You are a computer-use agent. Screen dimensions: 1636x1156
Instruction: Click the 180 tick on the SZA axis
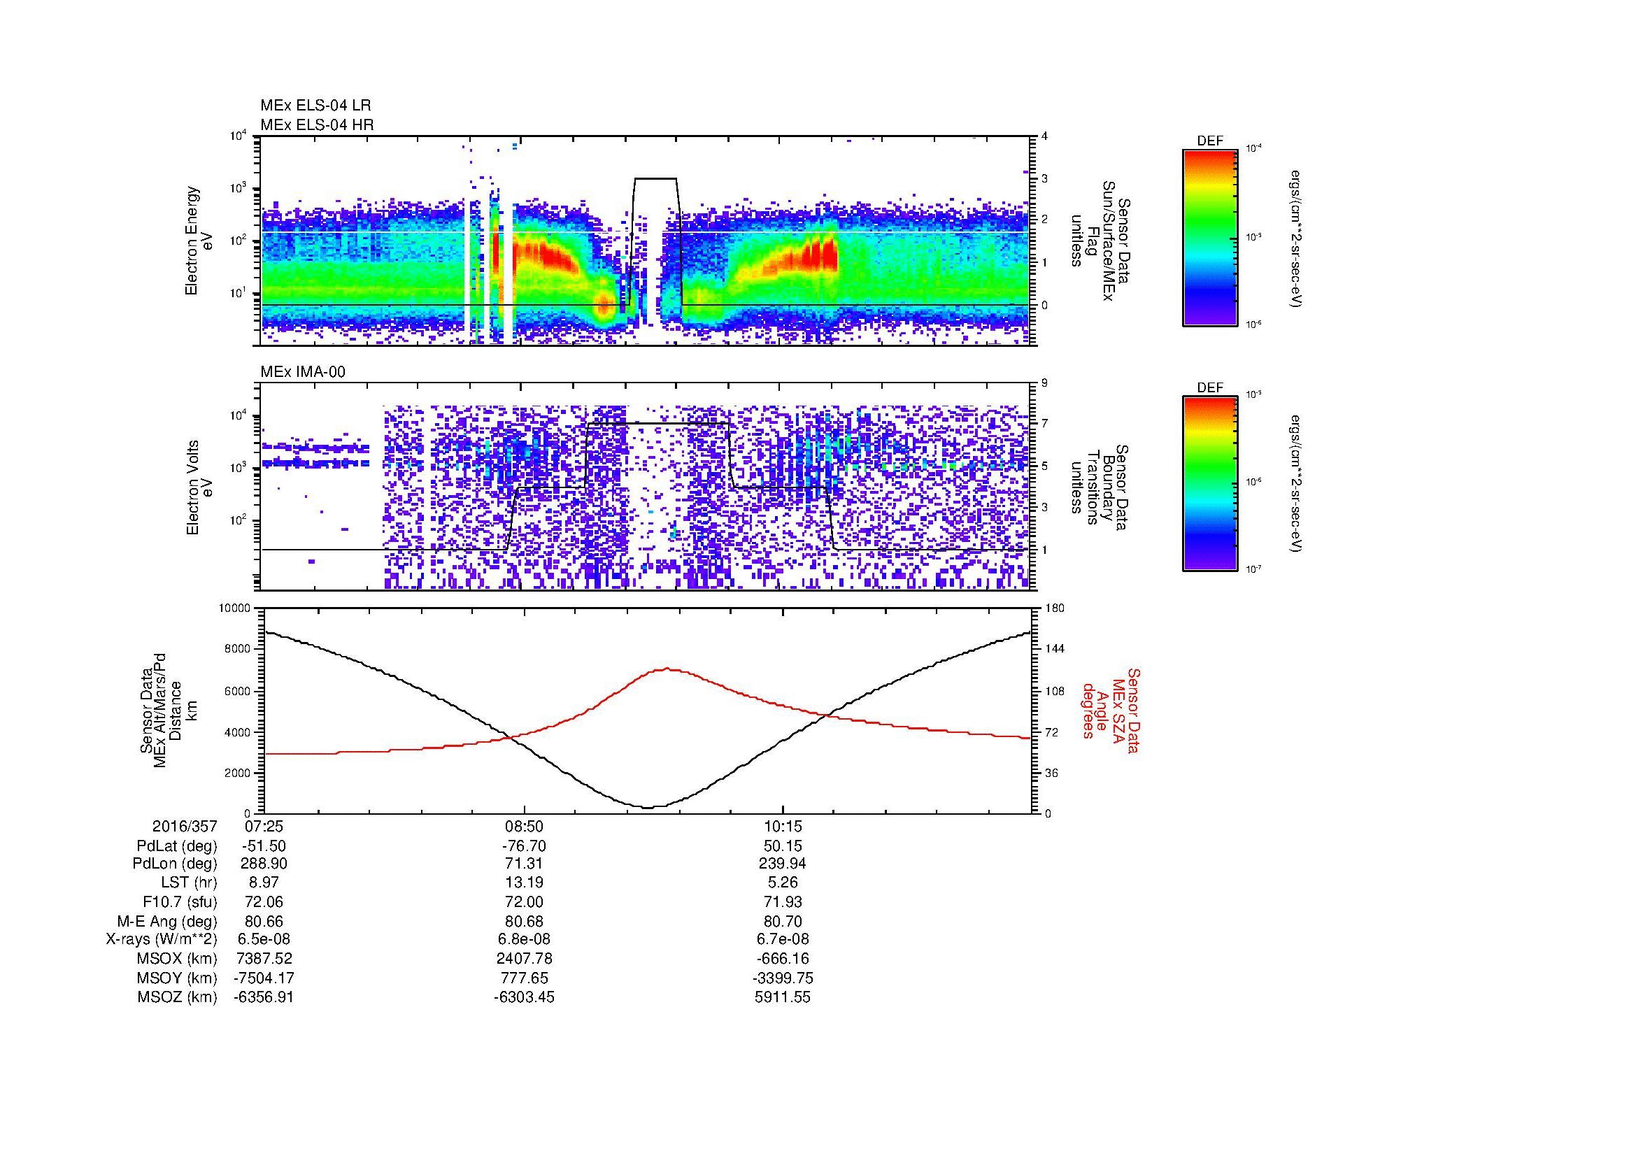point(1054,608)
